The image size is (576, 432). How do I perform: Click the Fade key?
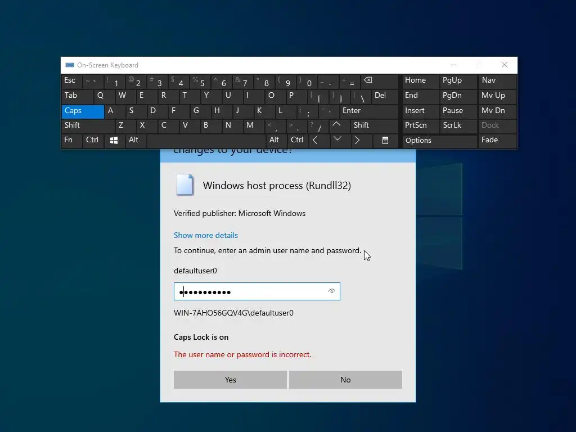[x=497, y=141]
